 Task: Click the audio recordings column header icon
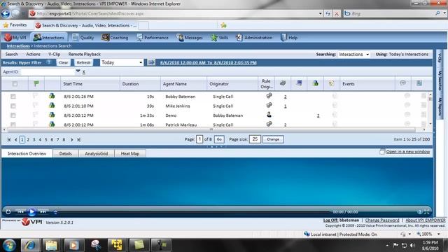[x=283, y=83]
